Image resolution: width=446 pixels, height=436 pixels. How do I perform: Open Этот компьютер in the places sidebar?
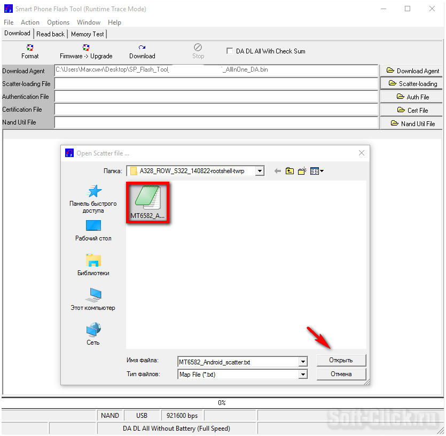[x=93, y=299]
